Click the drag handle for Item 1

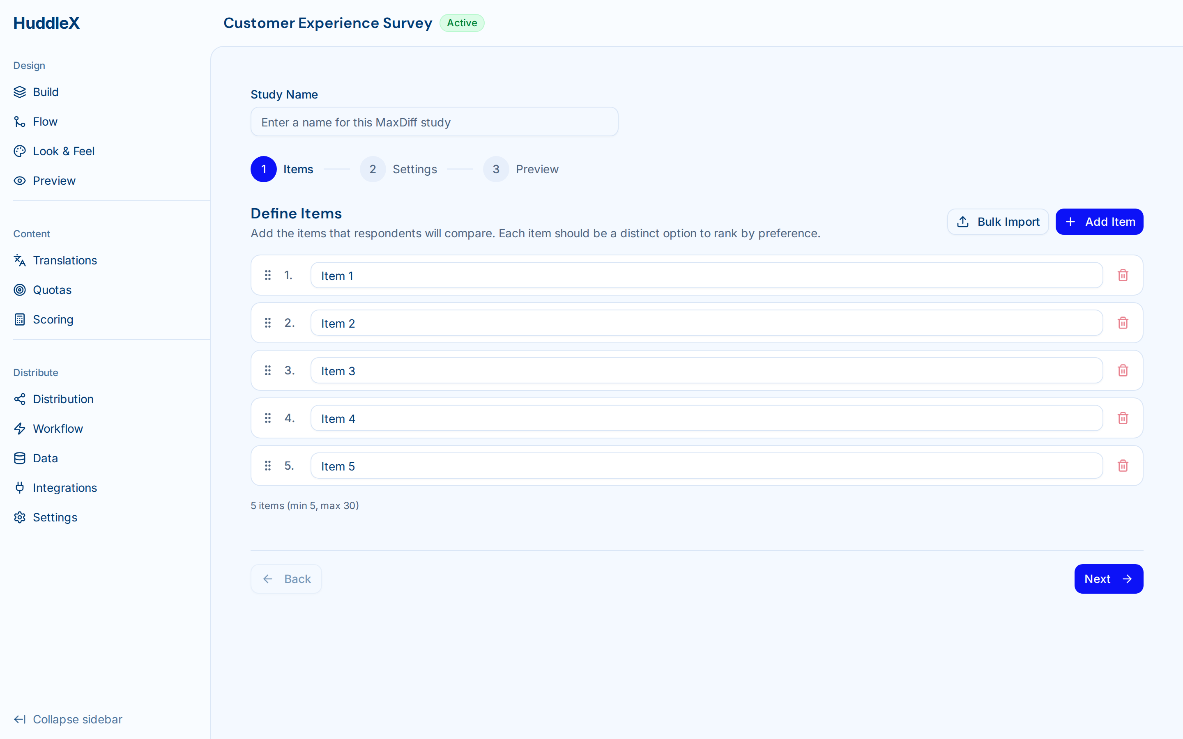coord(268,275)
